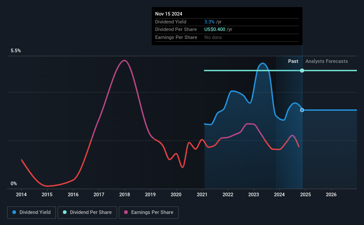The width and height of the screenshot is (364, 225).
Task: Select the Dividend Per Share marker on the teal line
Action: (x=302, y=70)
